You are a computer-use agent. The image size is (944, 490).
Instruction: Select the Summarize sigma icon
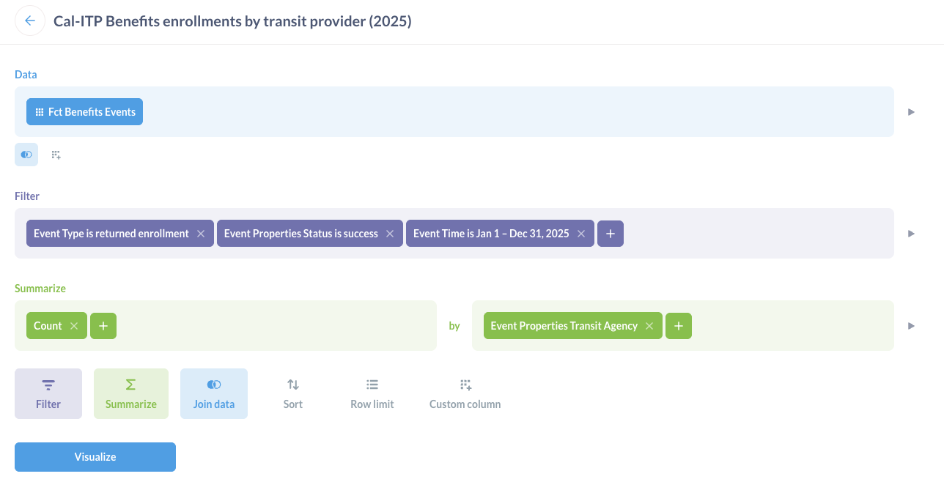point(130,384)
